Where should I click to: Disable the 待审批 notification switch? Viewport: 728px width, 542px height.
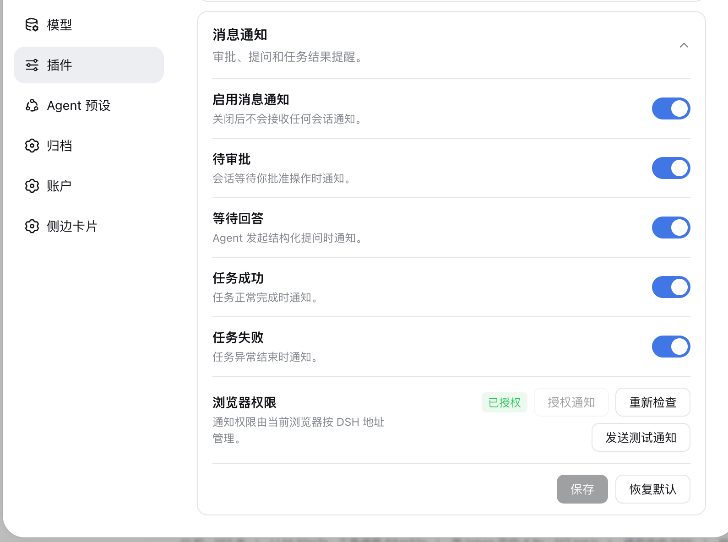(671, 168)
